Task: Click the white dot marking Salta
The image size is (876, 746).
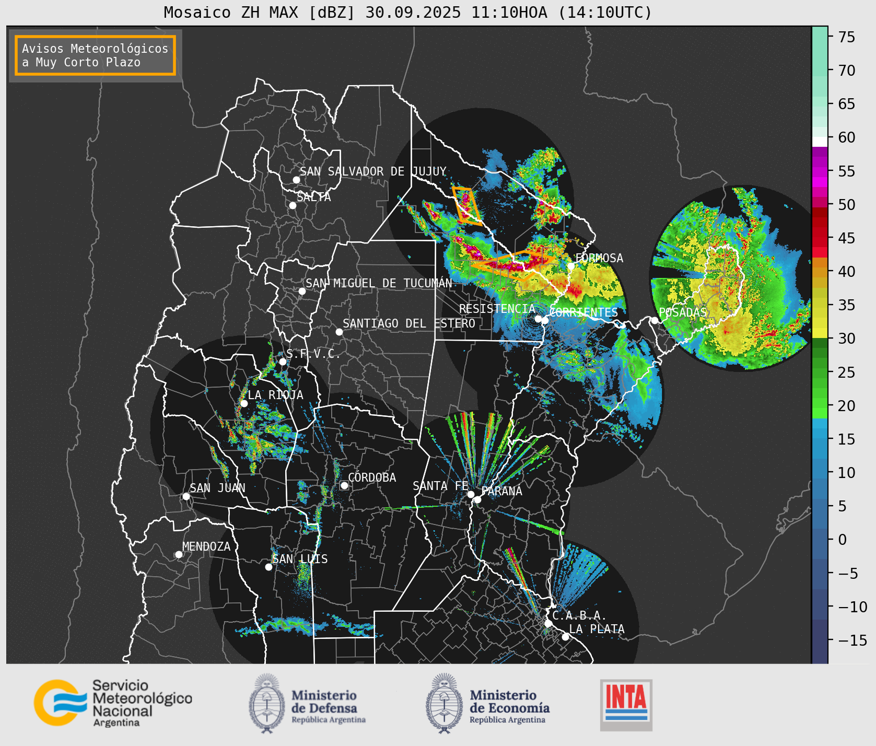Action: 293,205
